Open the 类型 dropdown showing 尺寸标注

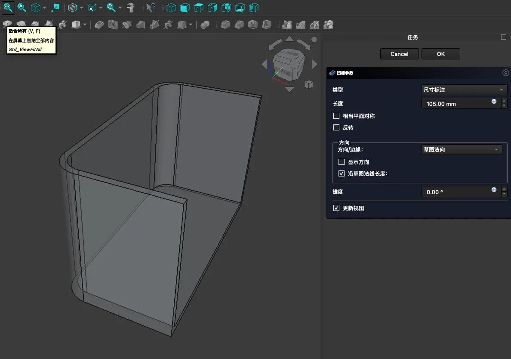point(464,90)
